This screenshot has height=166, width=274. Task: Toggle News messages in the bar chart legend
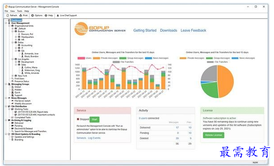tap(157, 58)
